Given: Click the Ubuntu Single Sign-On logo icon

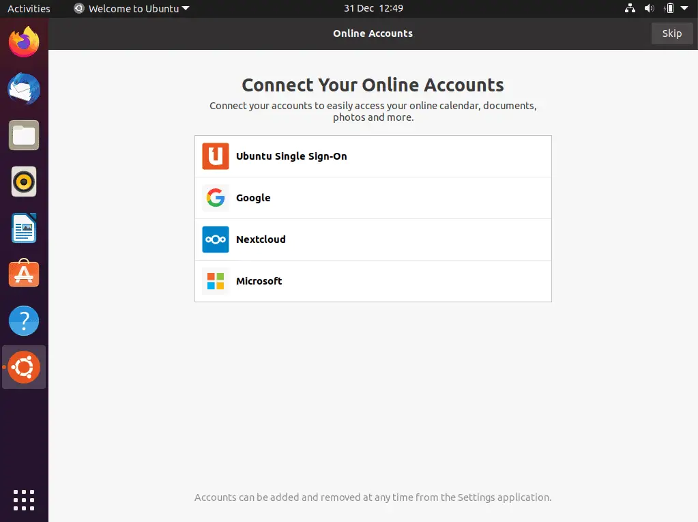Looking at the screenshot, I should [216, 156].
